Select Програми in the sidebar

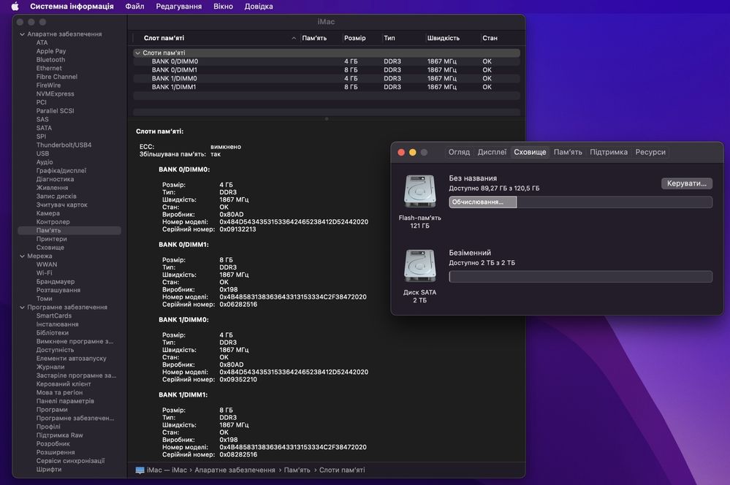click(52, 410)
